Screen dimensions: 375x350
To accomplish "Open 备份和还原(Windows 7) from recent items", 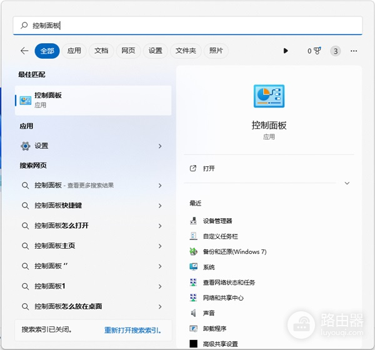I will tap(234, 252).
